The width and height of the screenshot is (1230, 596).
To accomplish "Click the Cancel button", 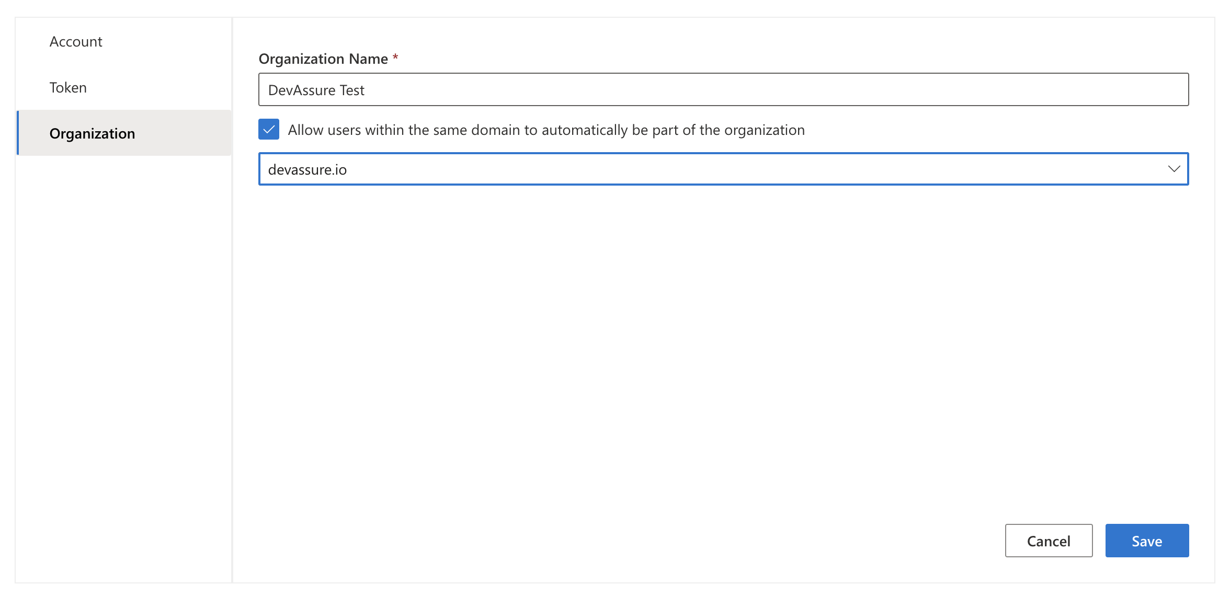I will pos(1049,541).
